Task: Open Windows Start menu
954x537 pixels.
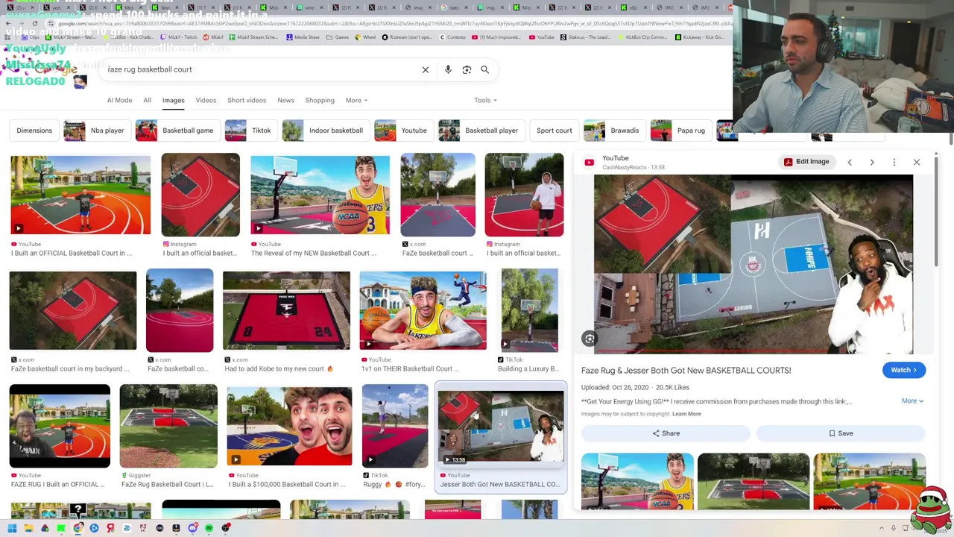Action: 12,528
